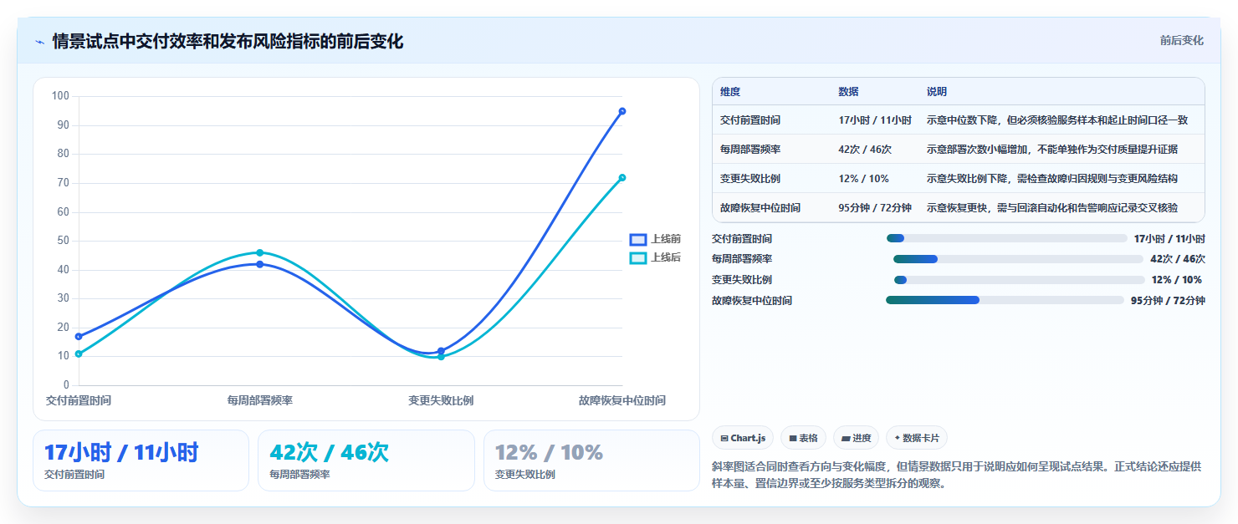Open the 42次 / 46次 data card
This screenshot has height=524, width=1238.
366,460
